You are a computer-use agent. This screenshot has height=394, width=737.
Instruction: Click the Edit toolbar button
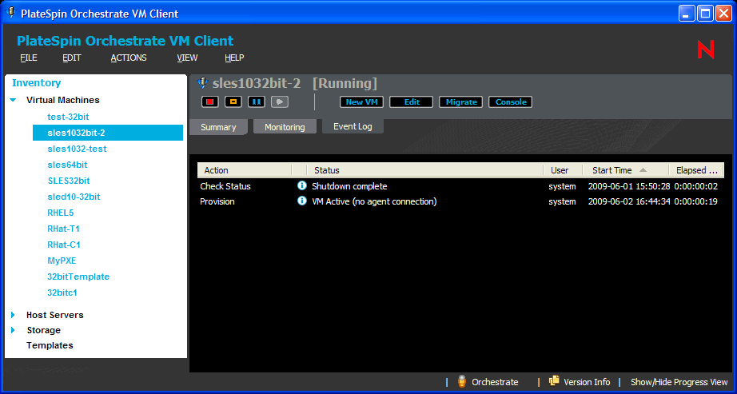412,102
